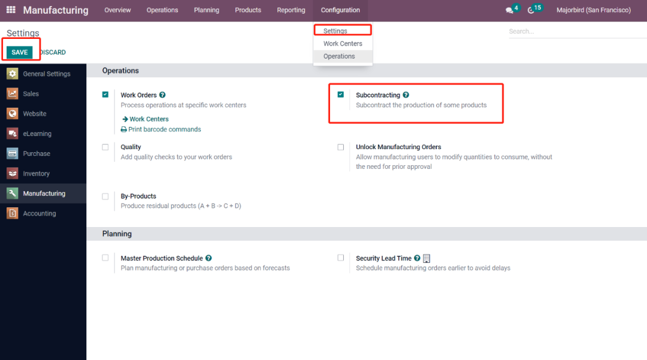Open the apps grid home menu icon
The width and height of the screenshot is (647, 360).
11,10
